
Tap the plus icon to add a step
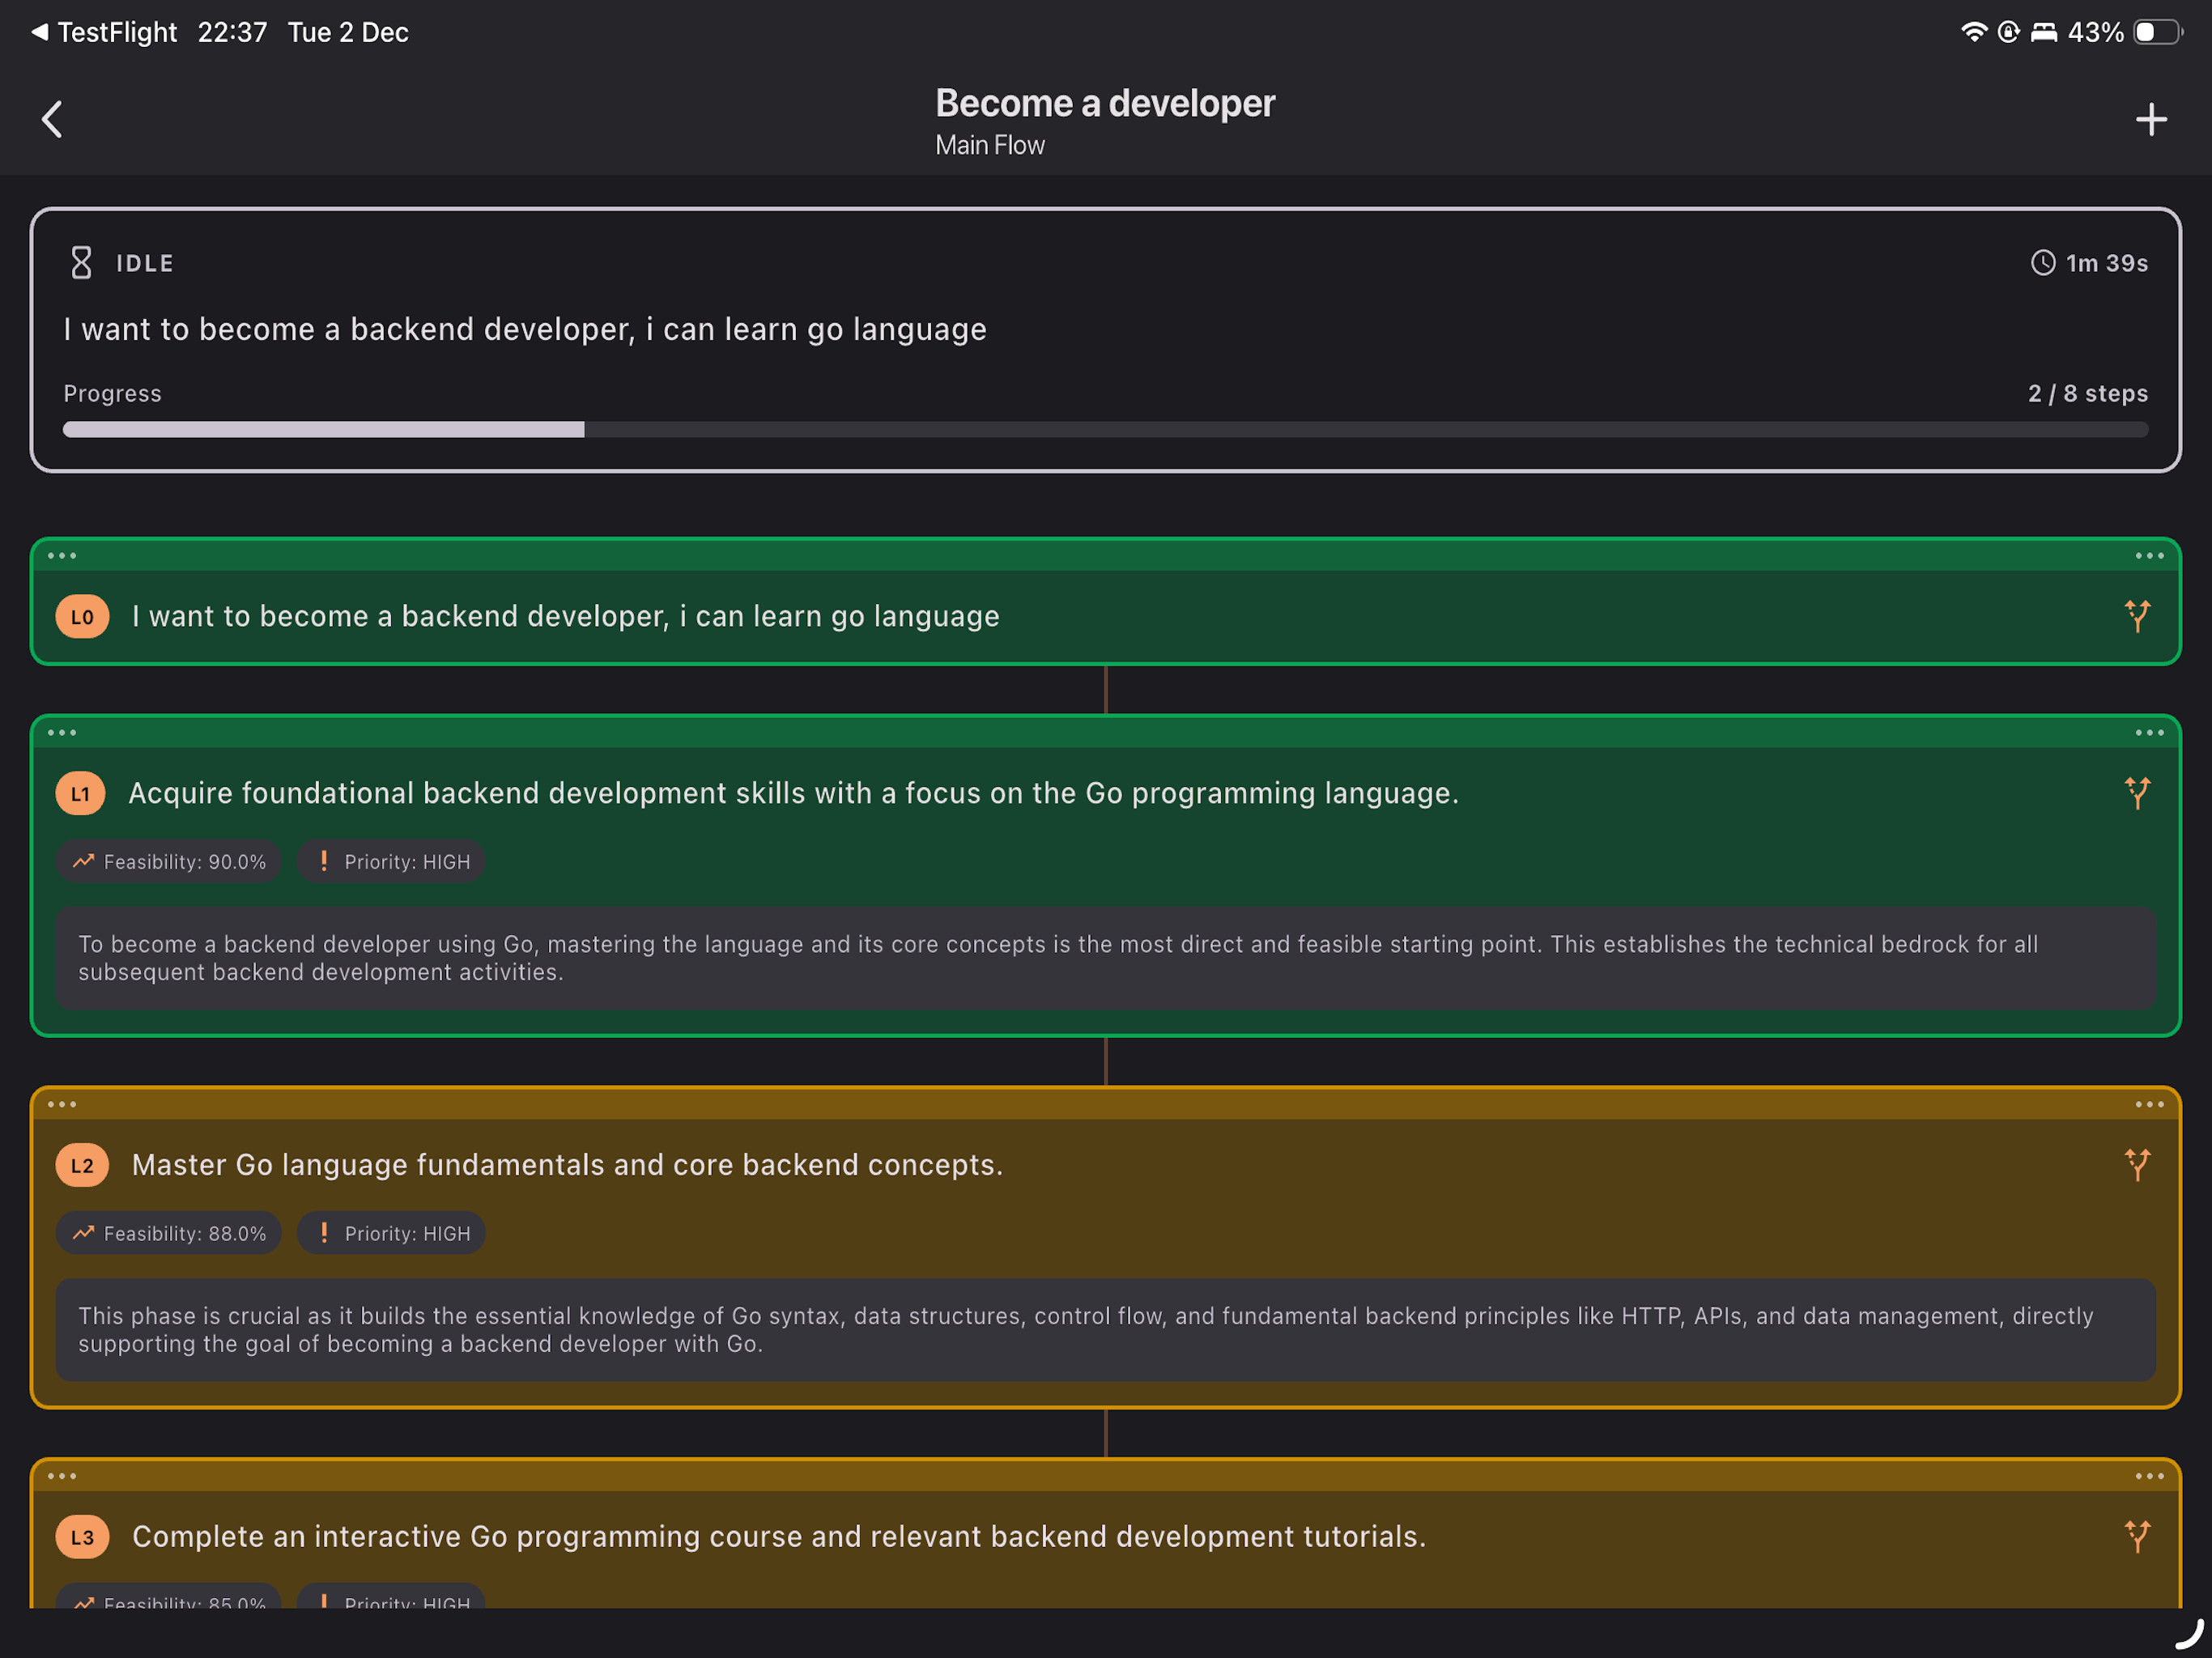(x=2151, y=120)
